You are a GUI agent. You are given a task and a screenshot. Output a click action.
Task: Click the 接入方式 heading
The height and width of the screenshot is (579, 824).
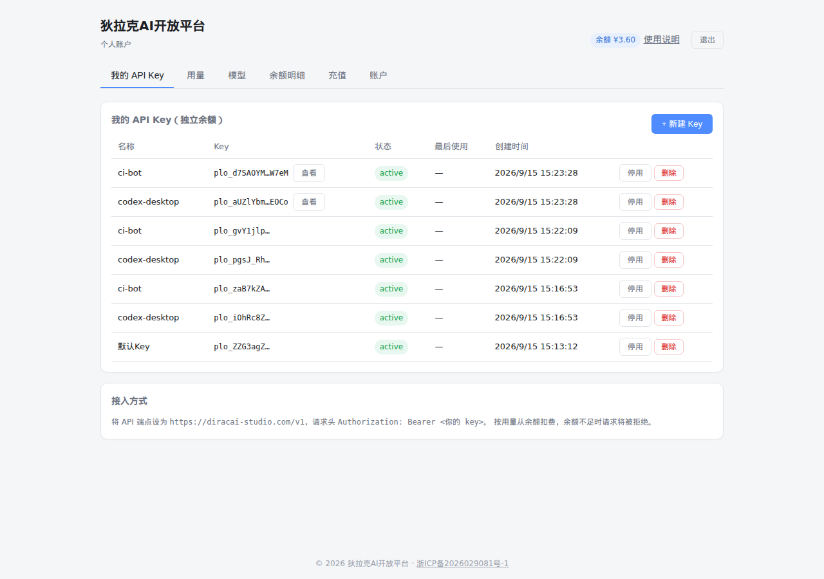(129, 401)
